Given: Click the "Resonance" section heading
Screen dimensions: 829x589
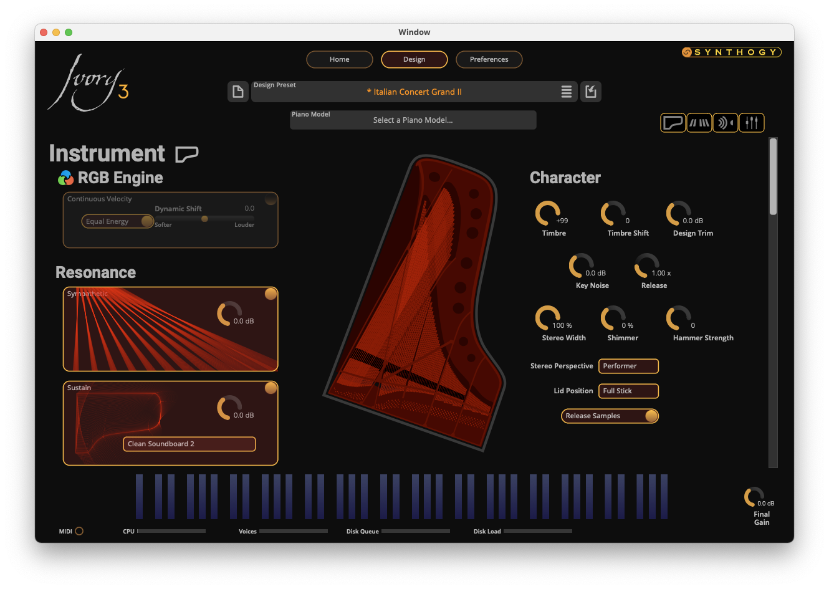Looking at the screenshot, I should tap(95, 272).
